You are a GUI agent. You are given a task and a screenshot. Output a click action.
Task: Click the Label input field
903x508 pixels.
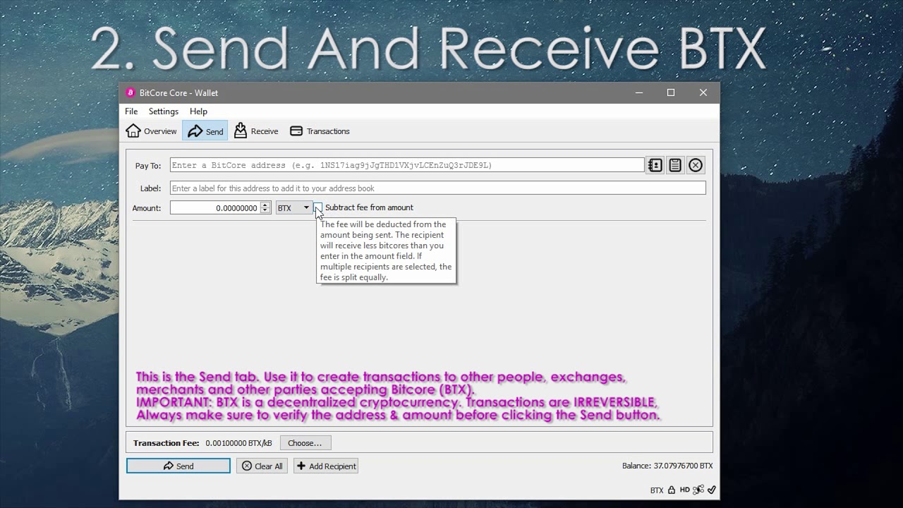click(x=437, y=188)
